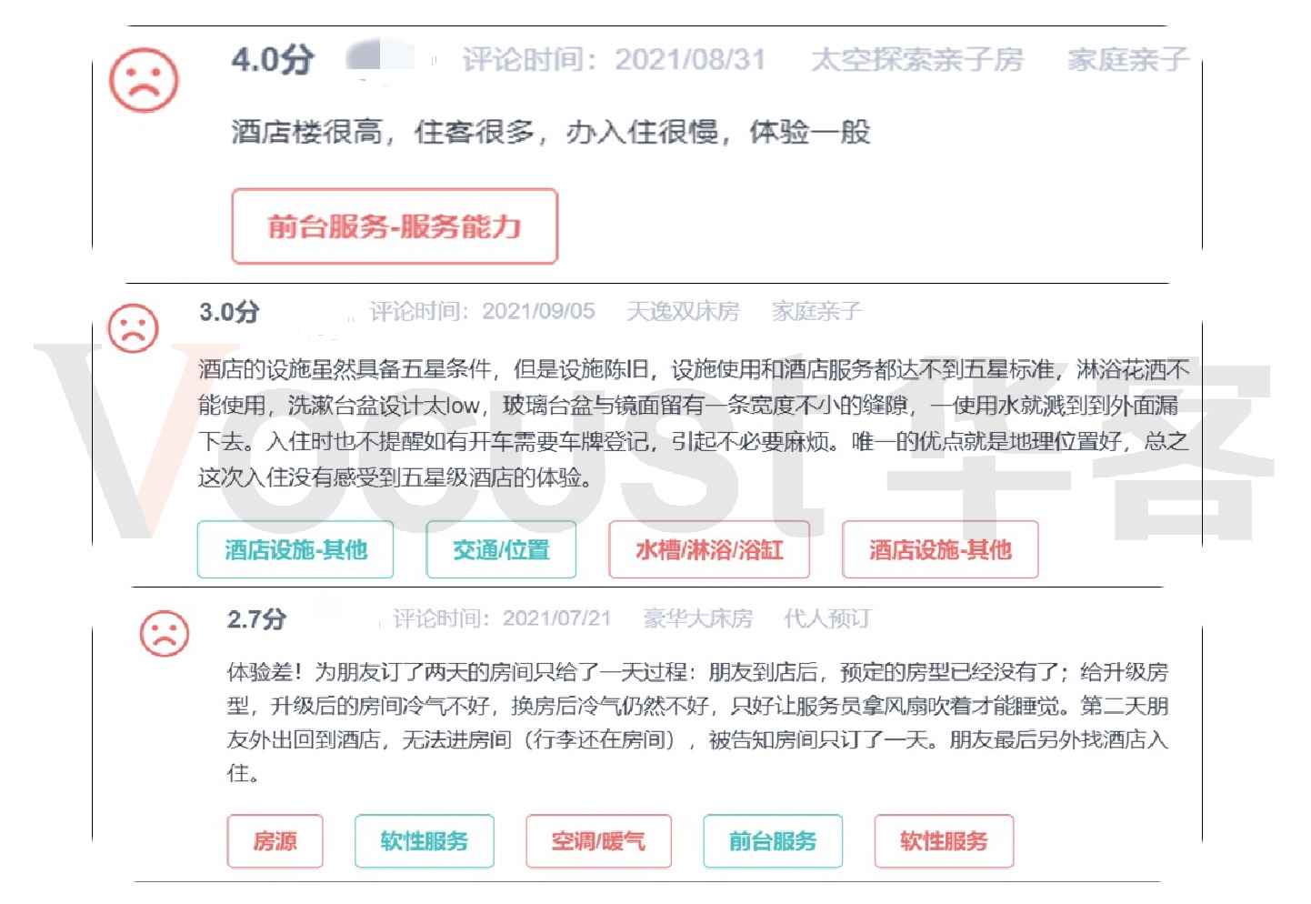Click the sad face icon beside 4.0分
The image size is (1311, 904).
(x=144, y=80)
